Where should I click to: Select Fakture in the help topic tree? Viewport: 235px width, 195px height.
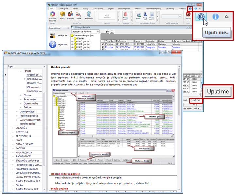click(x=28, y=107)
